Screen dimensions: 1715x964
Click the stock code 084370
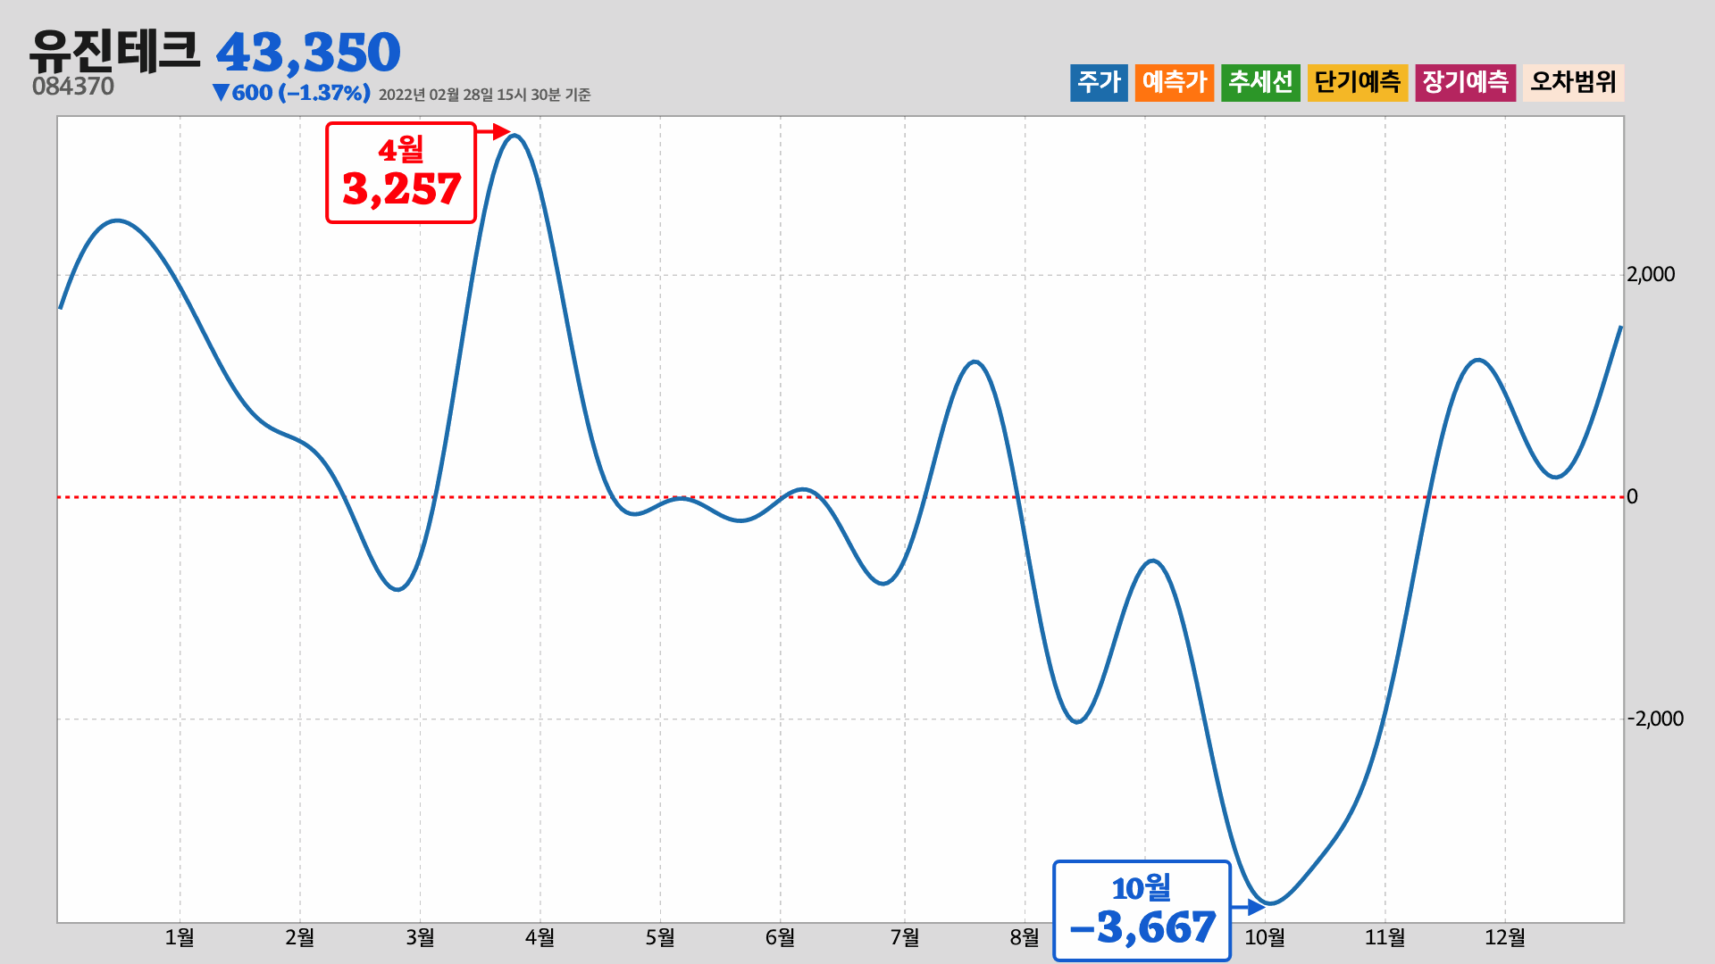point(73,87)
